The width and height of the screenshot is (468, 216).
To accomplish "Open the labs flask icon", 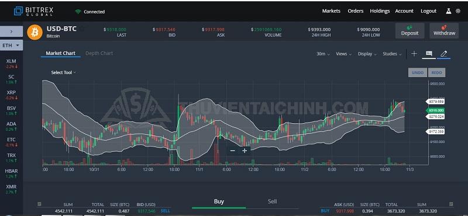I will [x=448, y=11].
